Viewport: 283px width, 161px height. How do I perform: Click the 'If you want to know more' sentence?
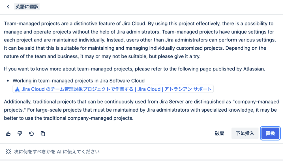pos(134,69)
